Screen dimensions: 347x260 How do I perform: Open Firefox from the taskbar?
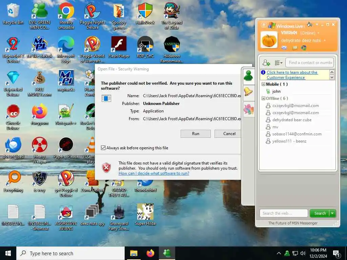pyautogui.click(x=150, y=253)
